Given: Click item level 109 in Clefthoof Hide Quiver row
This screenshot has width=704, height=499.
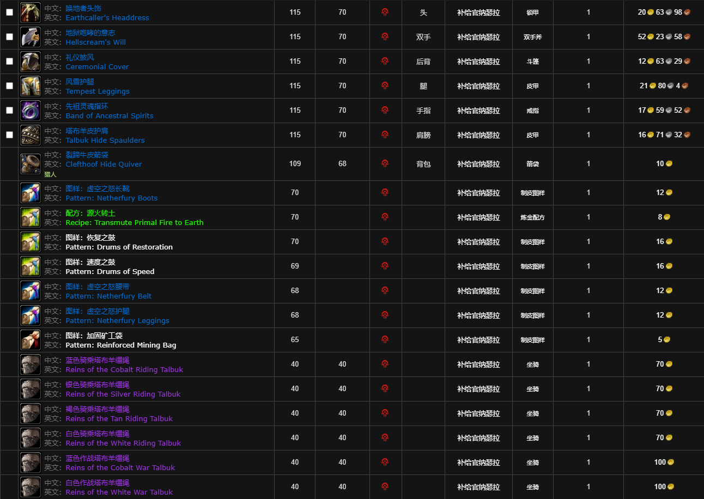Looking at the screenshot, I should point(295,163).
